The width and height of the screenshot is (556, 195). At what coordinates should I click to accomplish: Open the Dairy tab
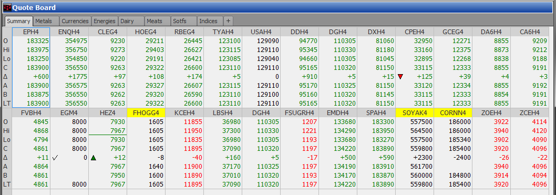(131, 21)
